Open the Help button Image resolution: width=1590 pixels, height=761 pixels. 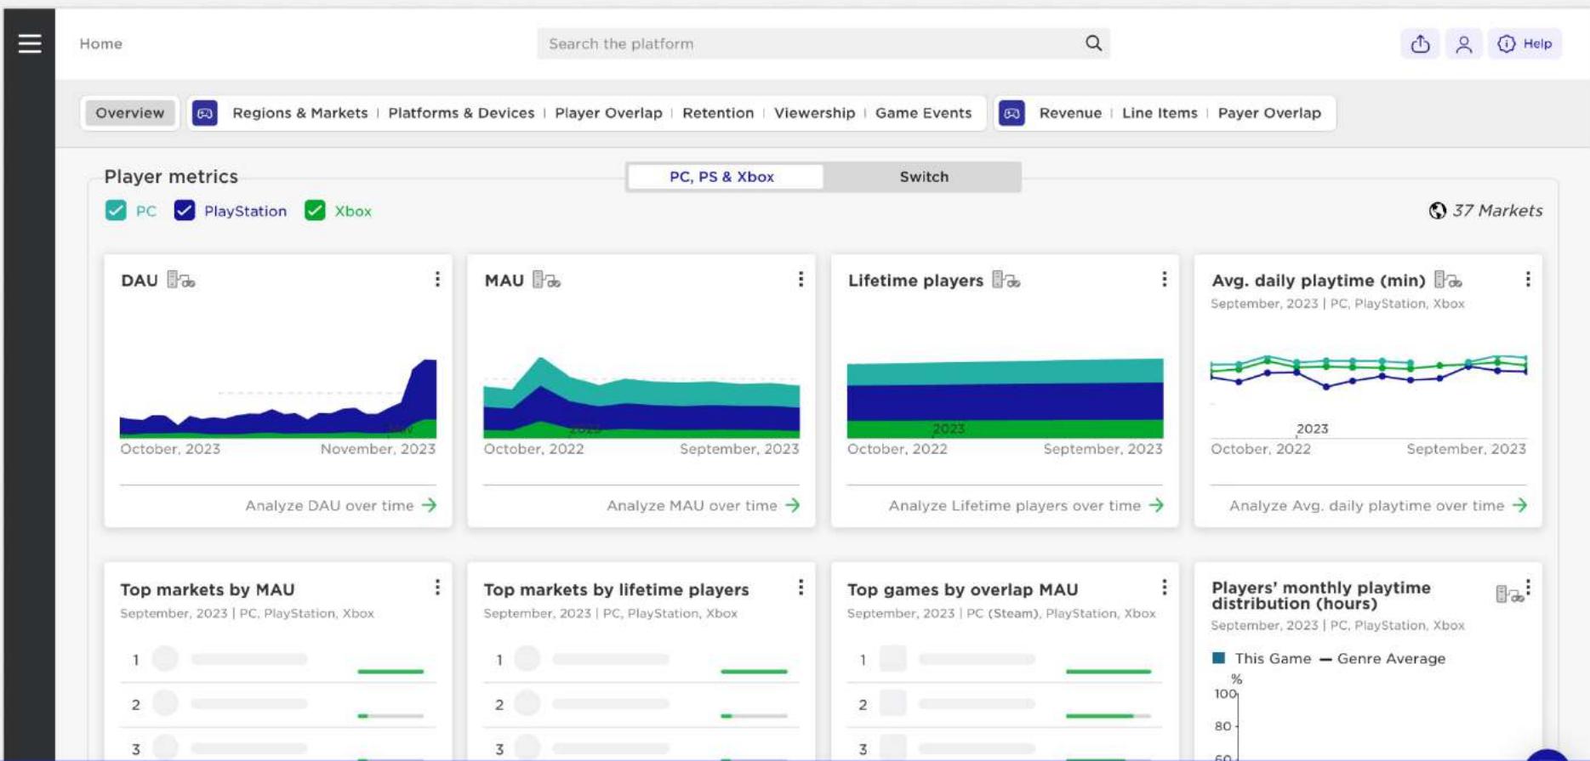coord(1524,44)
